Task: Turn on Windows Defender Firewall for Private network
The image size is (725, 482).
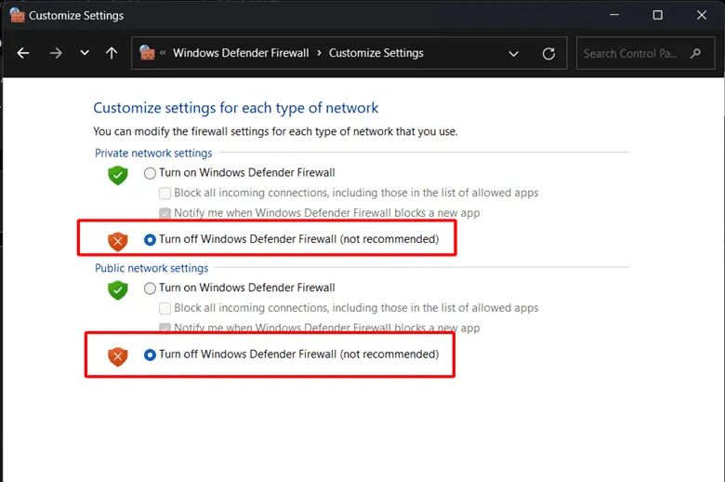Action: 151,173
